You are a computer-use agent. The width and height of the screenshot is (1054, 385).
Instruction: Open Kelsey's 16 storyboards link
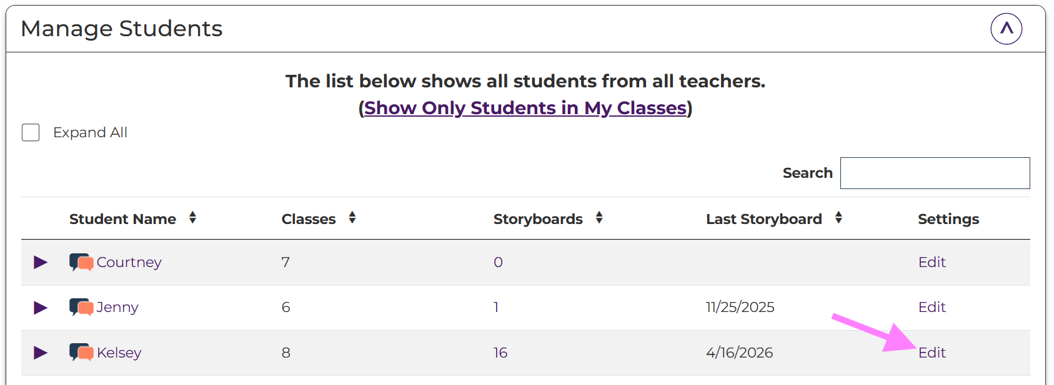[x=500, y=353]
